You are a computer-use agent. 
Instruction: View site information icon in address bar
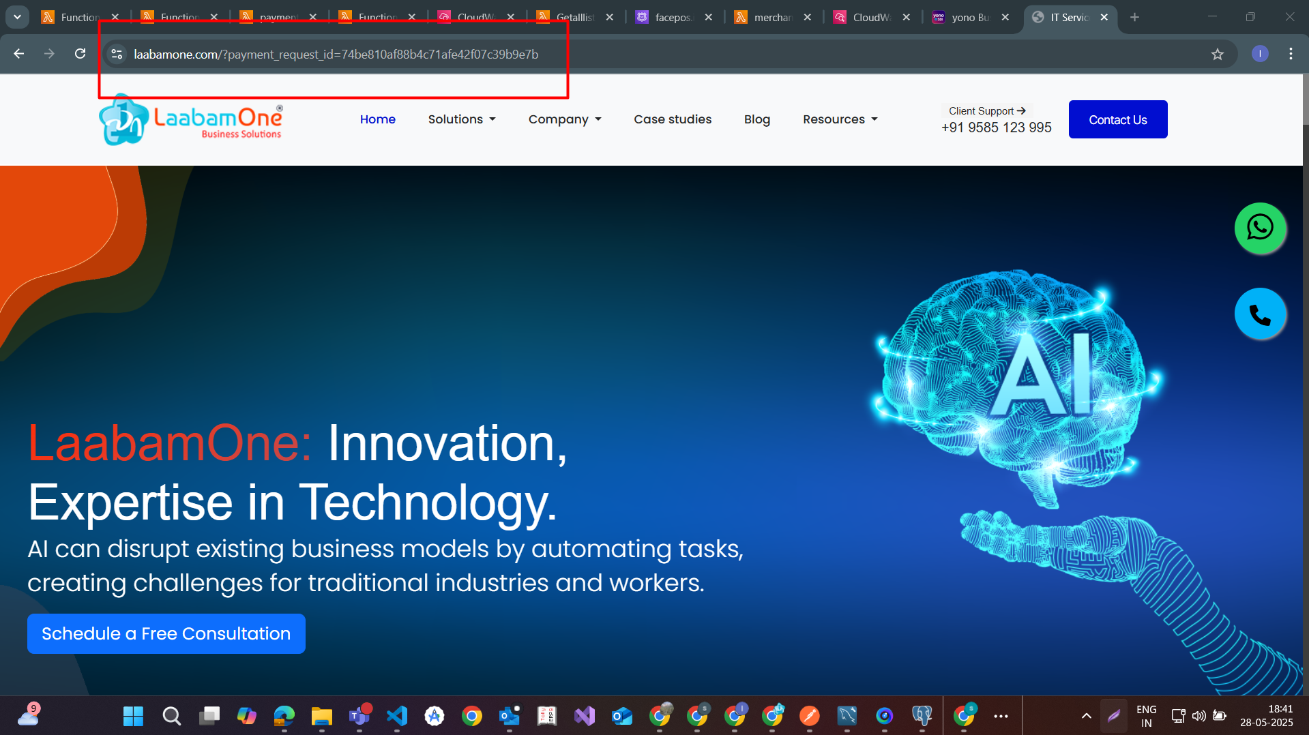click(117, 55)
